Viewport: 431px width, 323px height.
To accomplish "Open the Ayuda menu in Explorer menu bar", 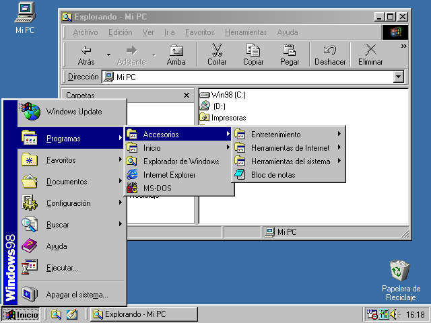I will click(x=288, y=32).
